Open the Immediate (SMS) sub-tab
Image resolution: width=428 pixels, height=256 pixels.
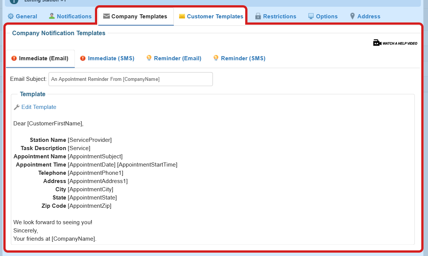tap(111, 58)
